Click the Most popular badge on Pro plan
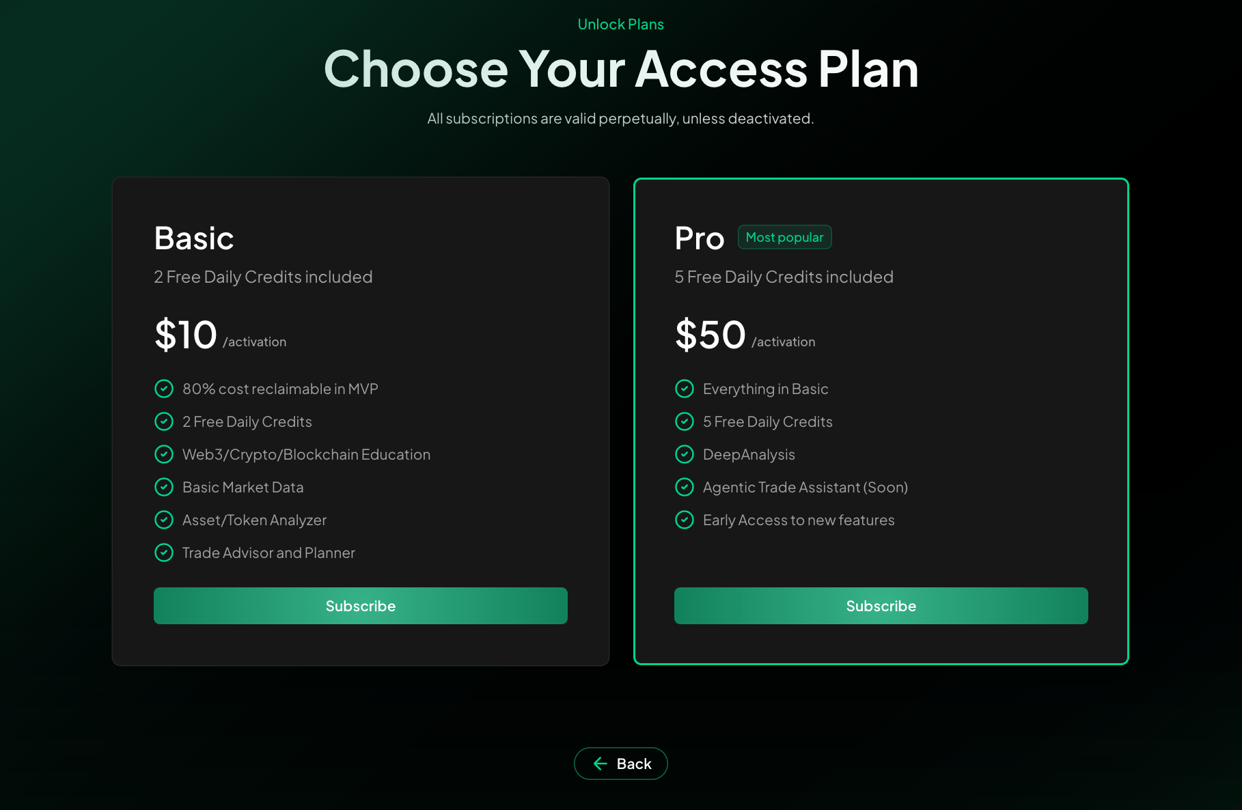1242x810 pixels. 784,237
